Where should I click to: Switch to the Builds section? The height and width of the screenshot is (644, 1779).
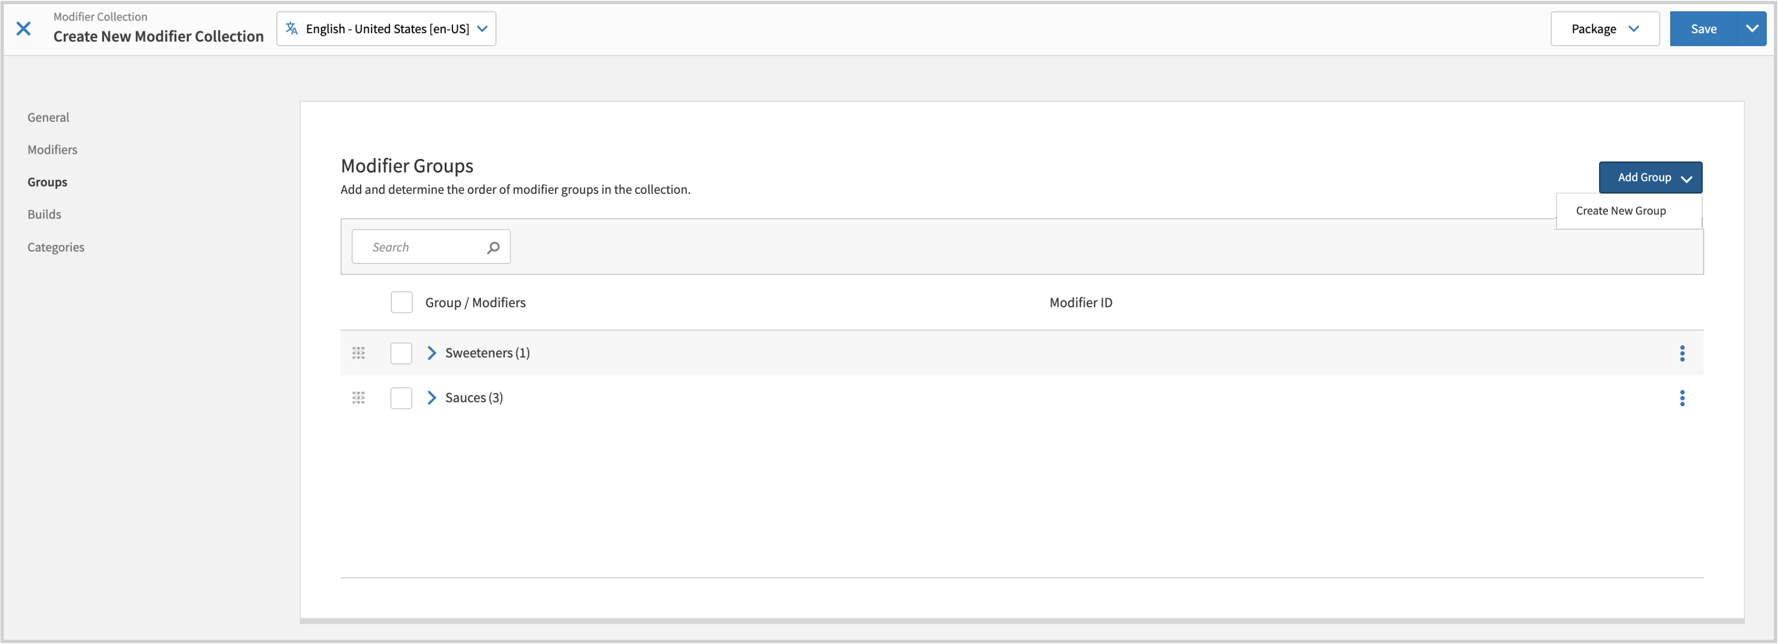point(44,214)
